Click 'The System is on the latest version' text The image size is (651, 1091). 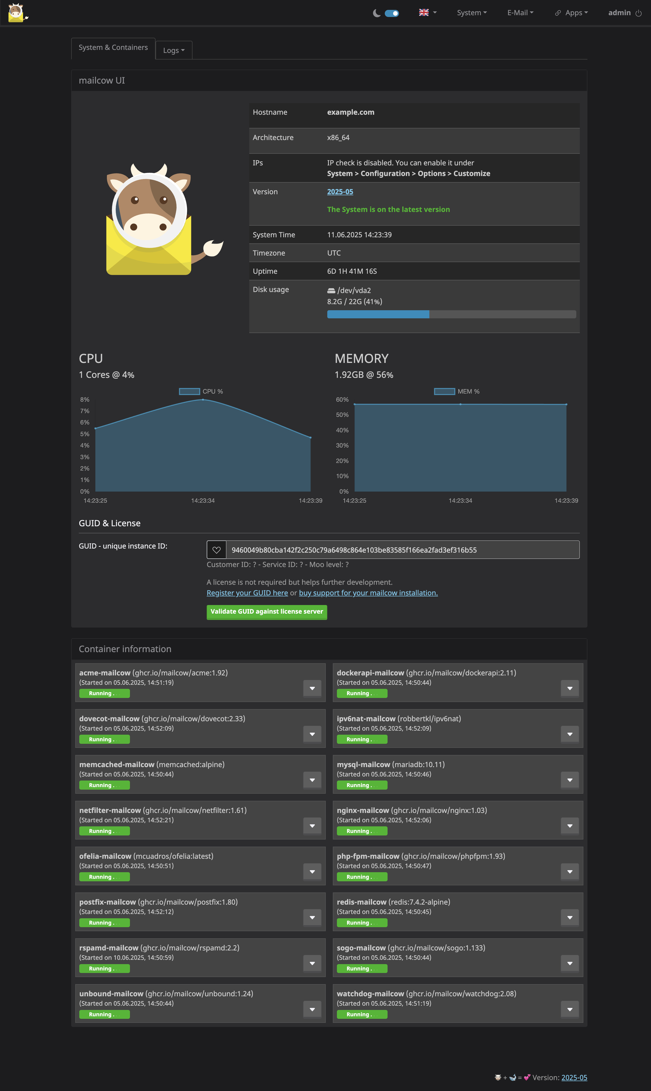pos(388,210)
